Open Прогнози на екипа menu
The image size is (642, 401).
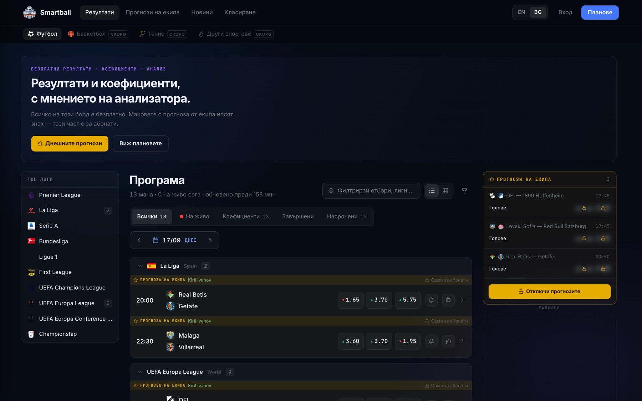point(153,12)
